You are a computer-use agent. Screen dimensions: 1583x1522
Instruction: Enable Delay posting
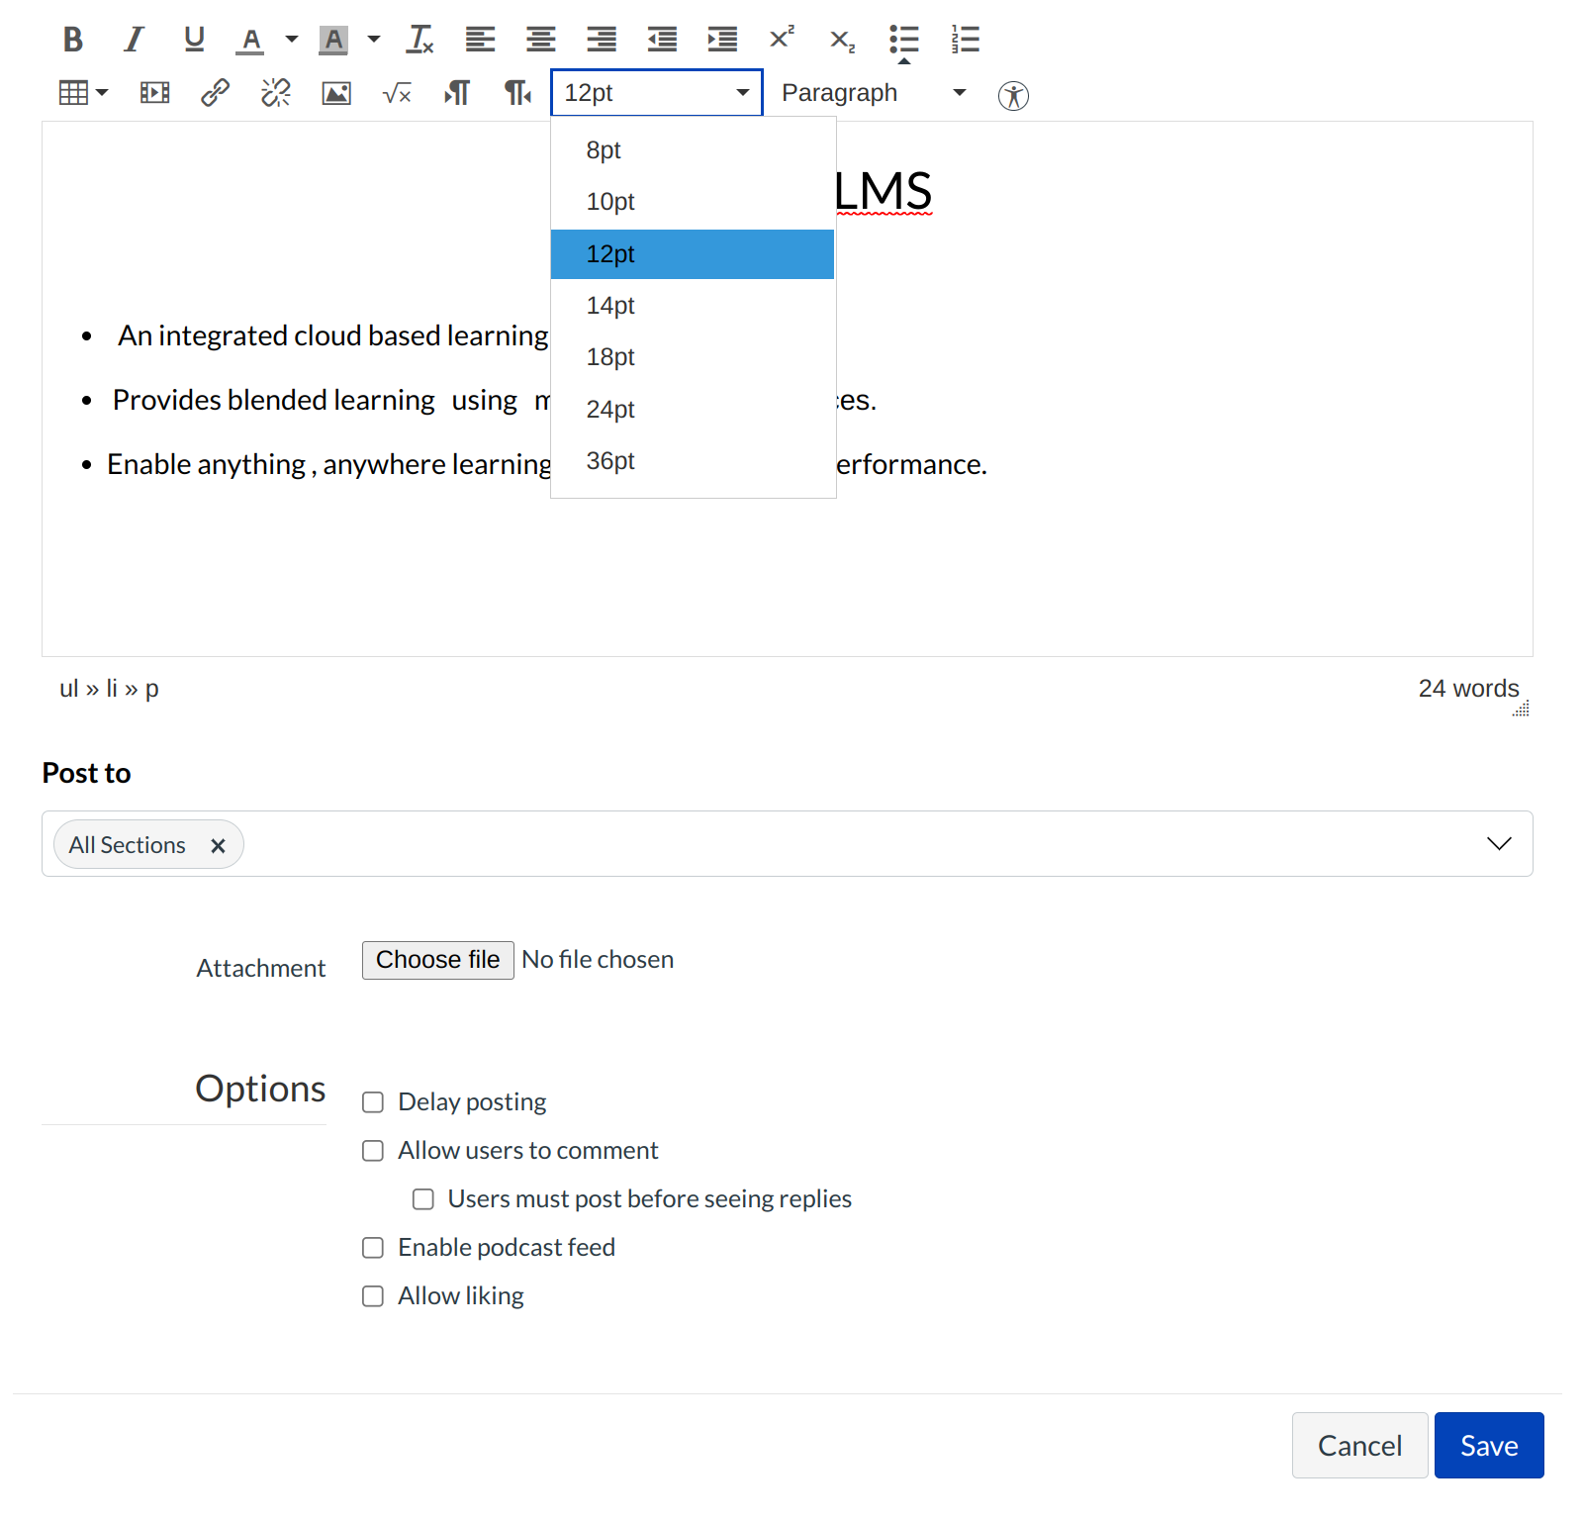372,1101
